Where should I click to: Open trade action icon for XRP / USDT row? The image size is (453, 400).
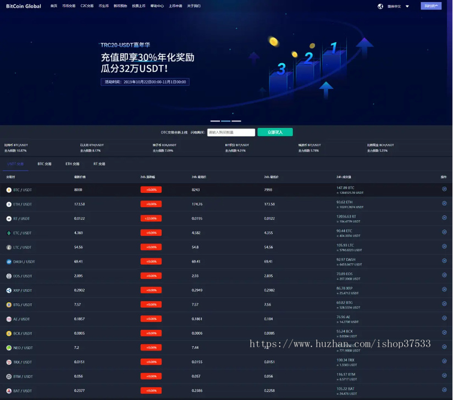[x=444, y=290]
